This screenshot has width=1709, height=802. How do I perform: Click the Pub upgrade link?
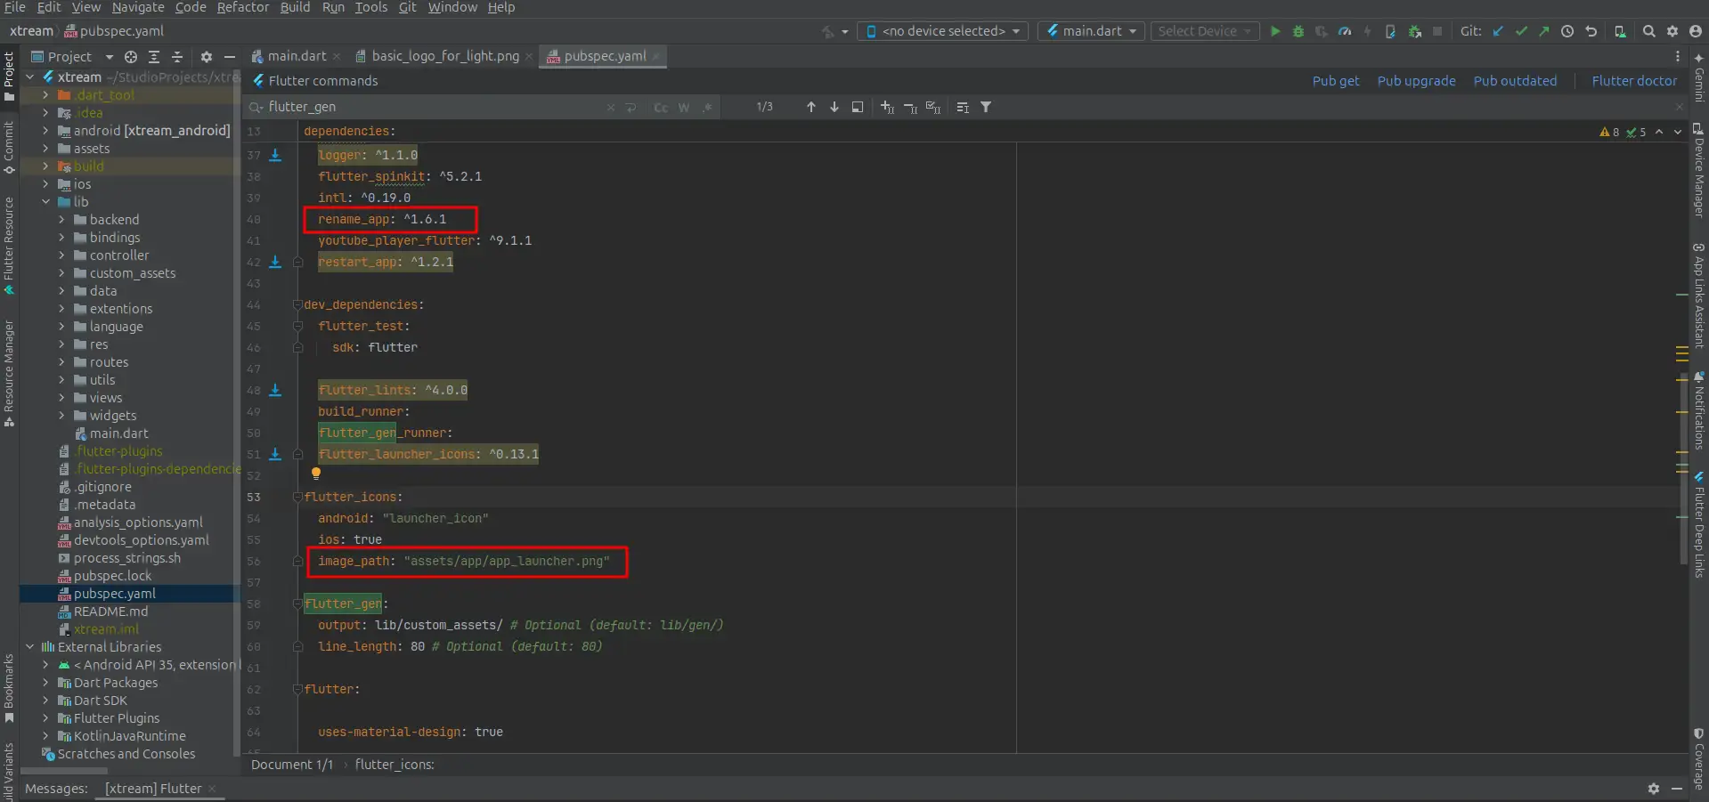pos(1416,81)
